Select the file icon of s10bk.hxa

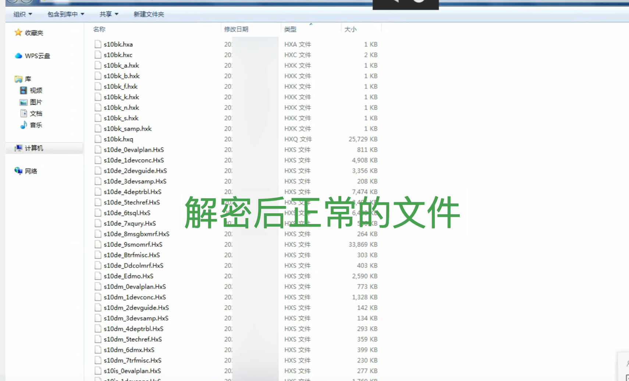98,44
